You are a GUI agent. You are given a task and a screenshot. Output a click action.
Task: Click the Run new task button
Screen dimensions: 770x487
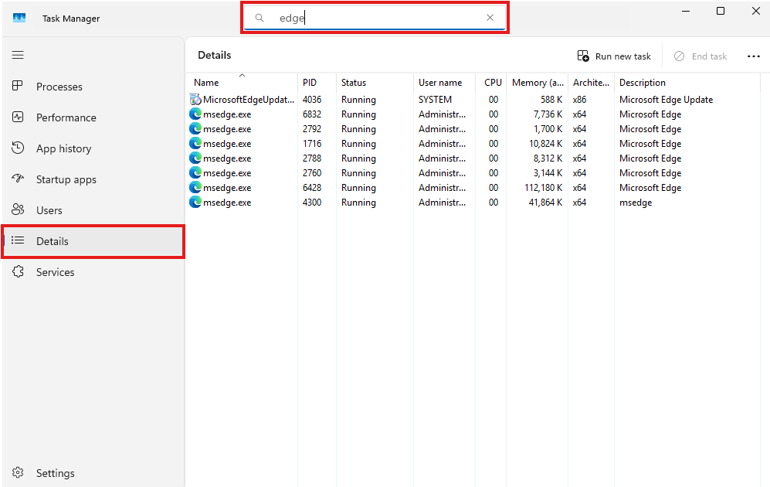coord(615,56)
